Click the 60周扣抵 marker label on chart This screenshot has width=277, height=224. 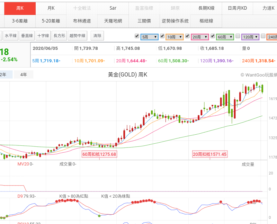coord(99,154)
